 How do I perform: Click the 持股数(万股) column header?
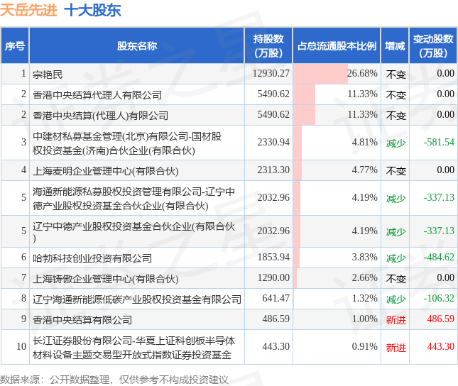coord(268,45)
